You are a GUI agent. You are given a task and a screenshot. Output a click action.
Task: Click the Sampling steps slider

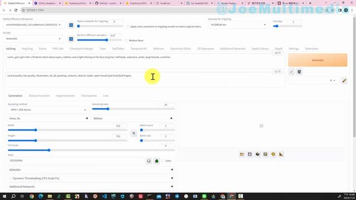(x=133, y=109)
